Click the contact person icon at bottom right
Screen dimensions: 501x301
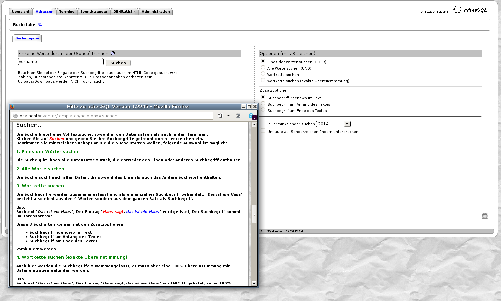coord(484,216)
